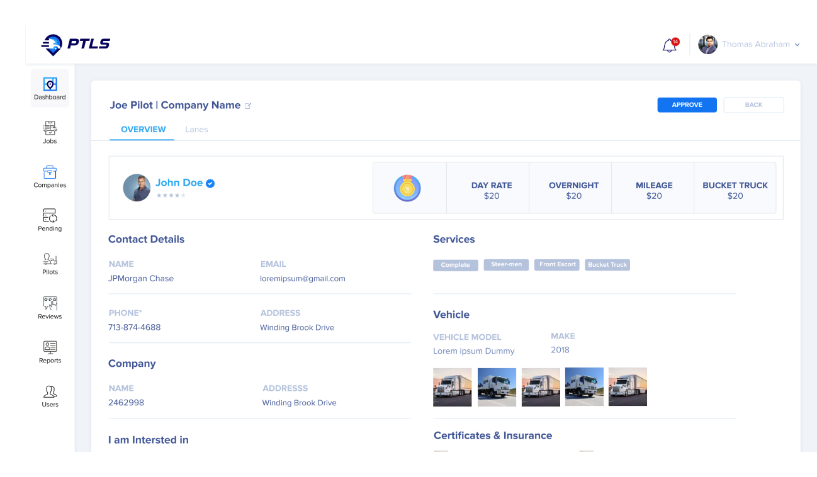This screenshot has width=817, height=477.
Task: Click the I am Intersted in heading
Action: [x=148, y=440]
